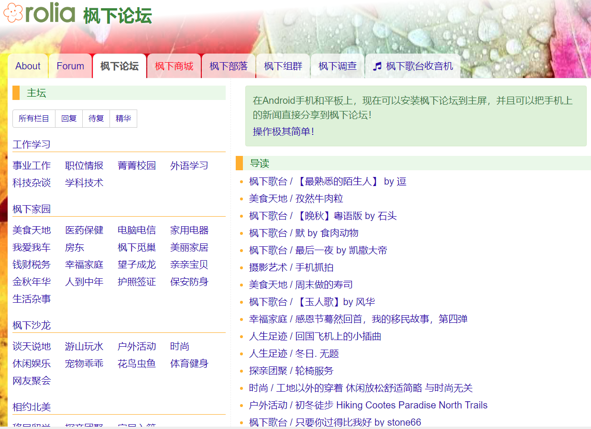Open the 电脑电信 board link
This screenshot has width=591, height=429.
pyautogui.click(x=137, y=230)
